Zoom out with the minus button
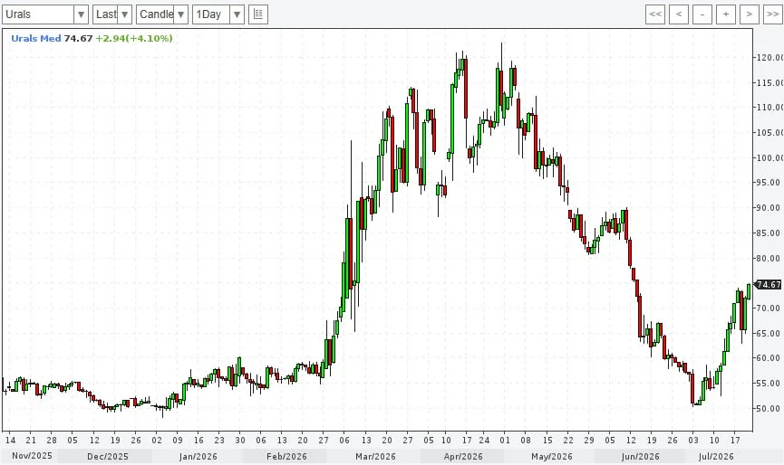 [702, 14]
